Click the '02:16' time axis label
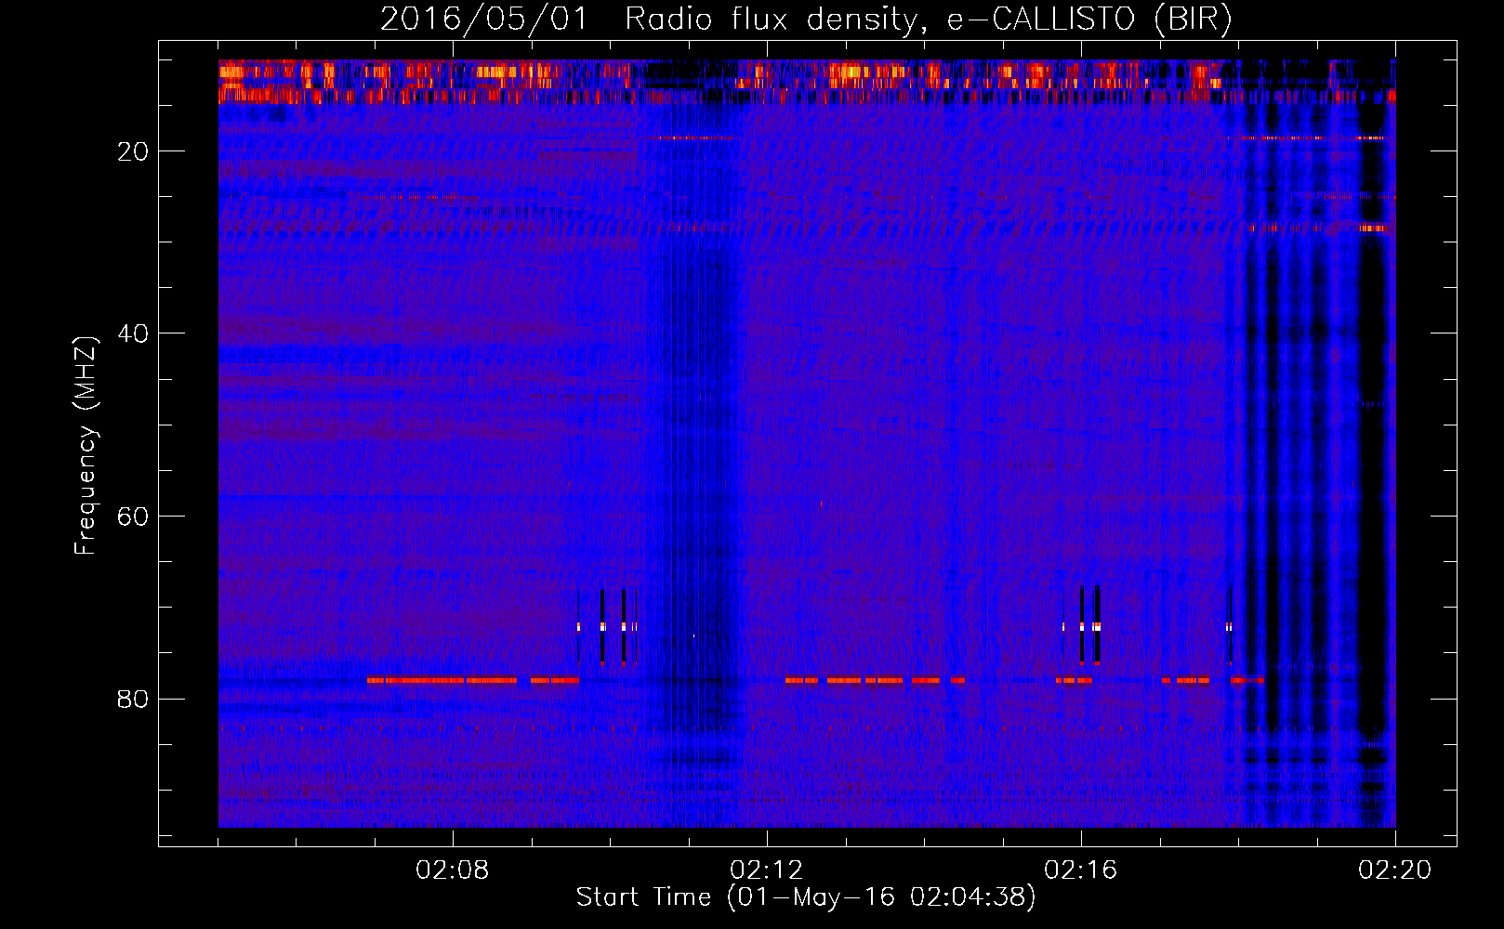 click(1081, 870)
